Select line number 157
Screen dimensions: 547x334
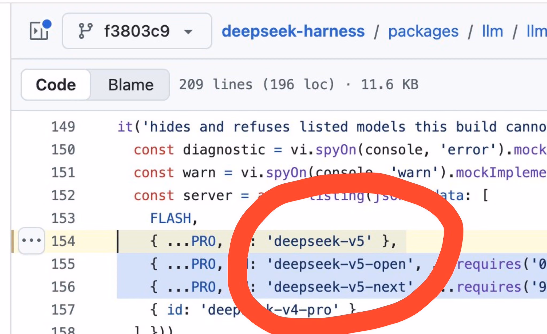pyautogui.click(x=63, y=310)
